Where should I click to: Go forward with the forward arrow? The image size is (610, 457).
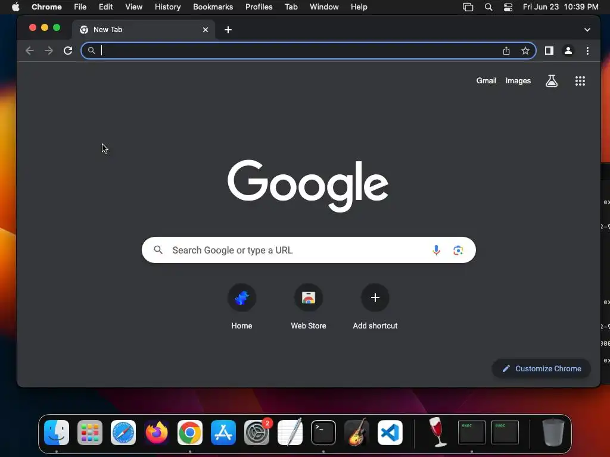pos(49,51)
